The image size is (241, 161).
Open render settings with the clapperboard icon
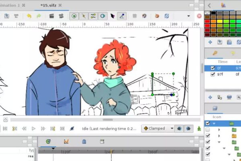coord(51,16)
